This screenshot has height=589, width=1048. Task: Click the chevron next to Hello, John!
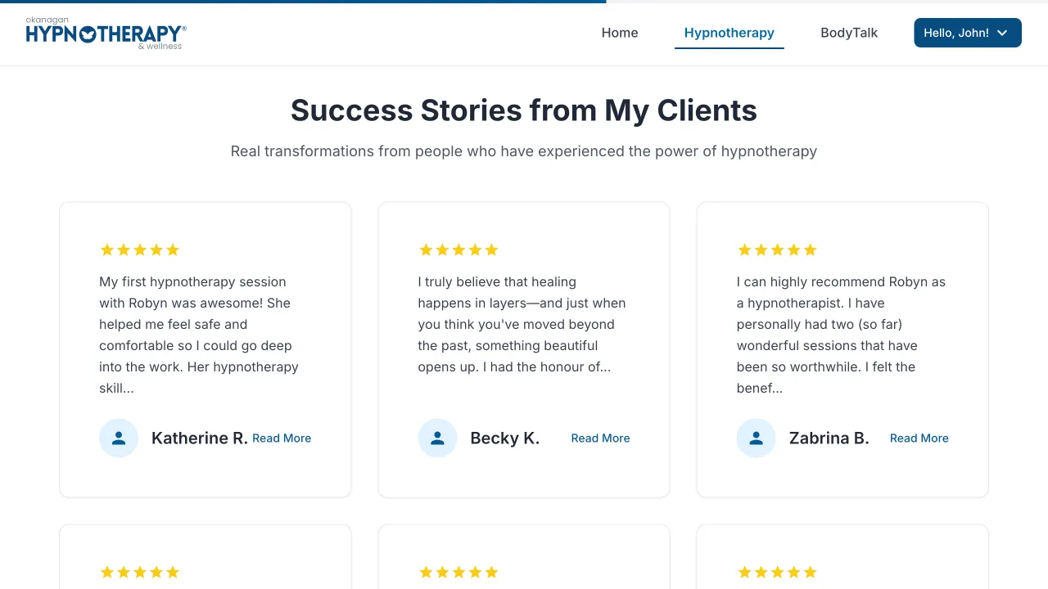click(1001, 33)
